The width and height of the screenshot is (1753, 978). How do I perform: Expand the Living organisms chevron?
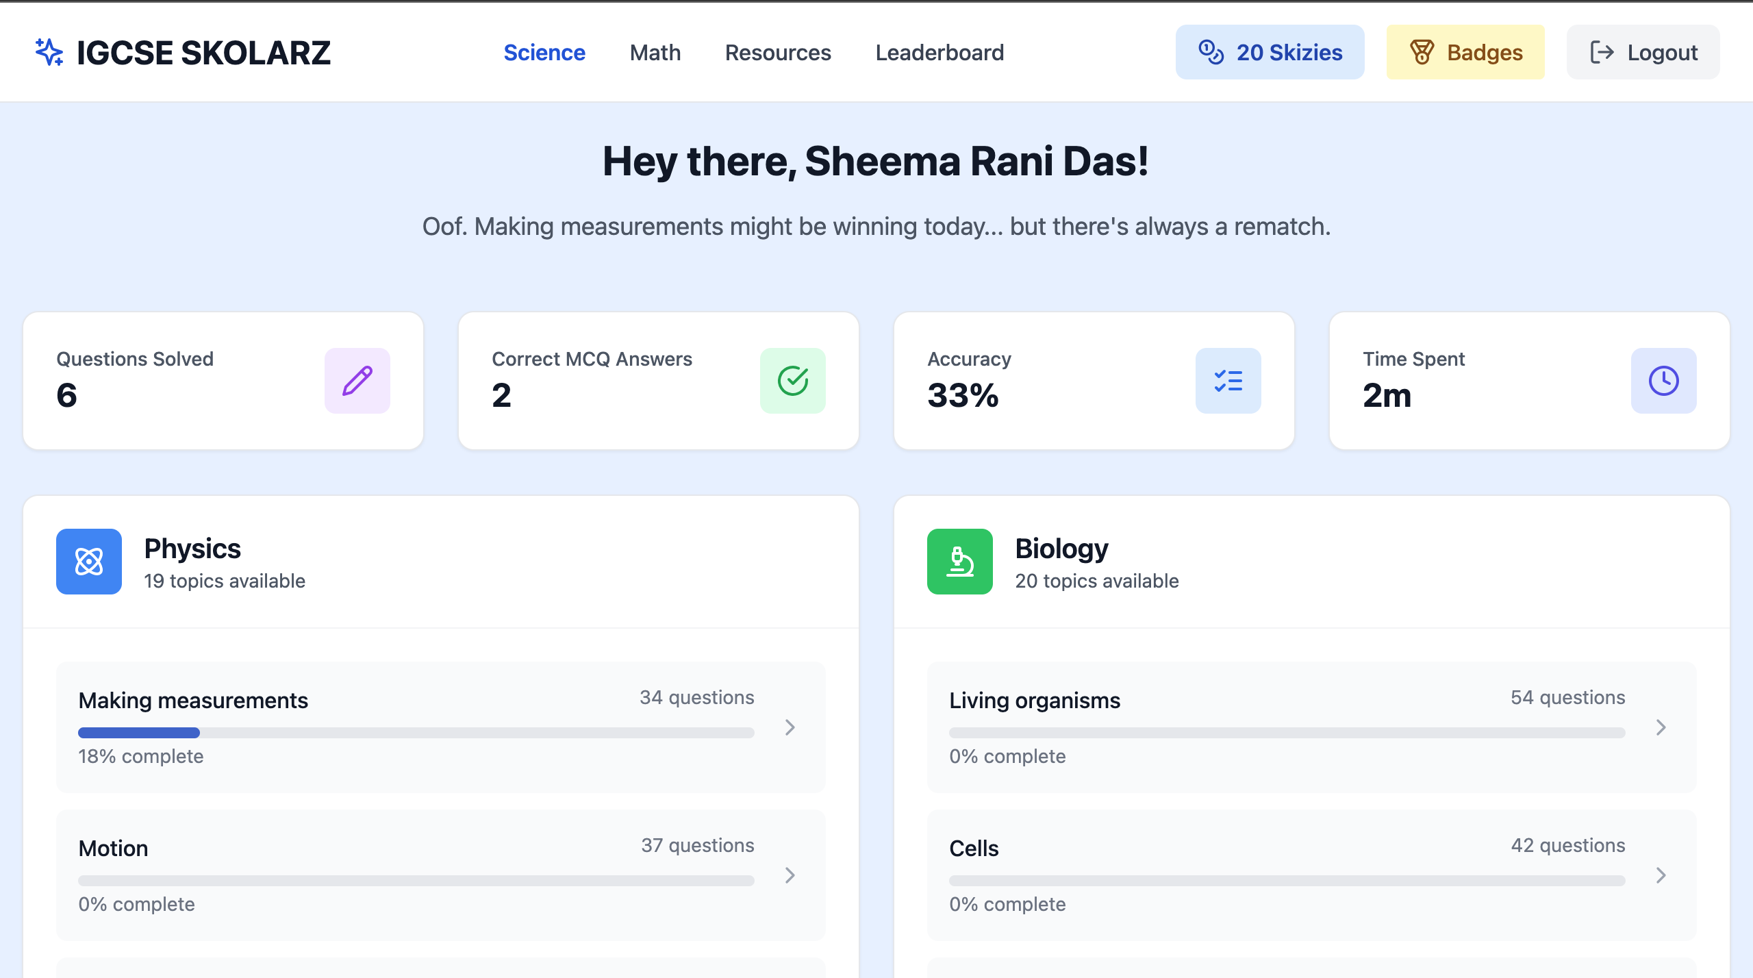[x=1661, y=727]
